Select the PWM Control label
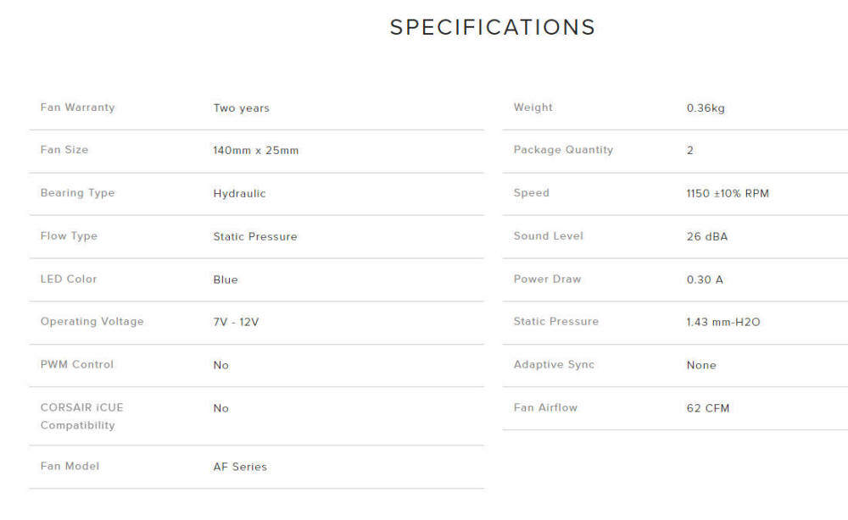Image resolution: width=848 pixels, height=520 pixels. point(76,365)
